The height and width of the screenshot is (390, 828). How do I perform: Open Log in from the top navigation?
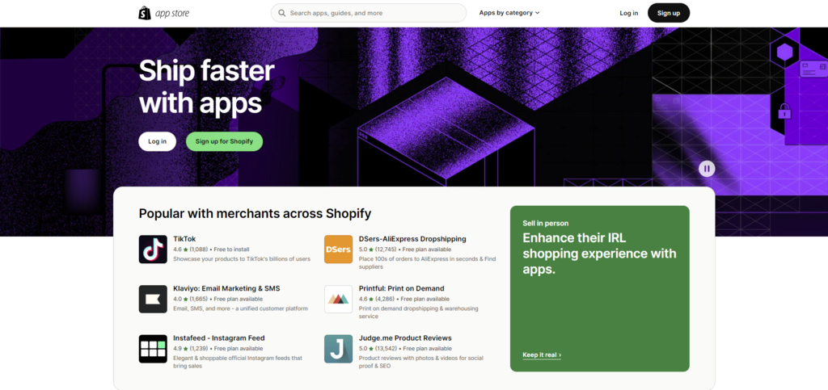pyautogui.click(x=628, y=13)
